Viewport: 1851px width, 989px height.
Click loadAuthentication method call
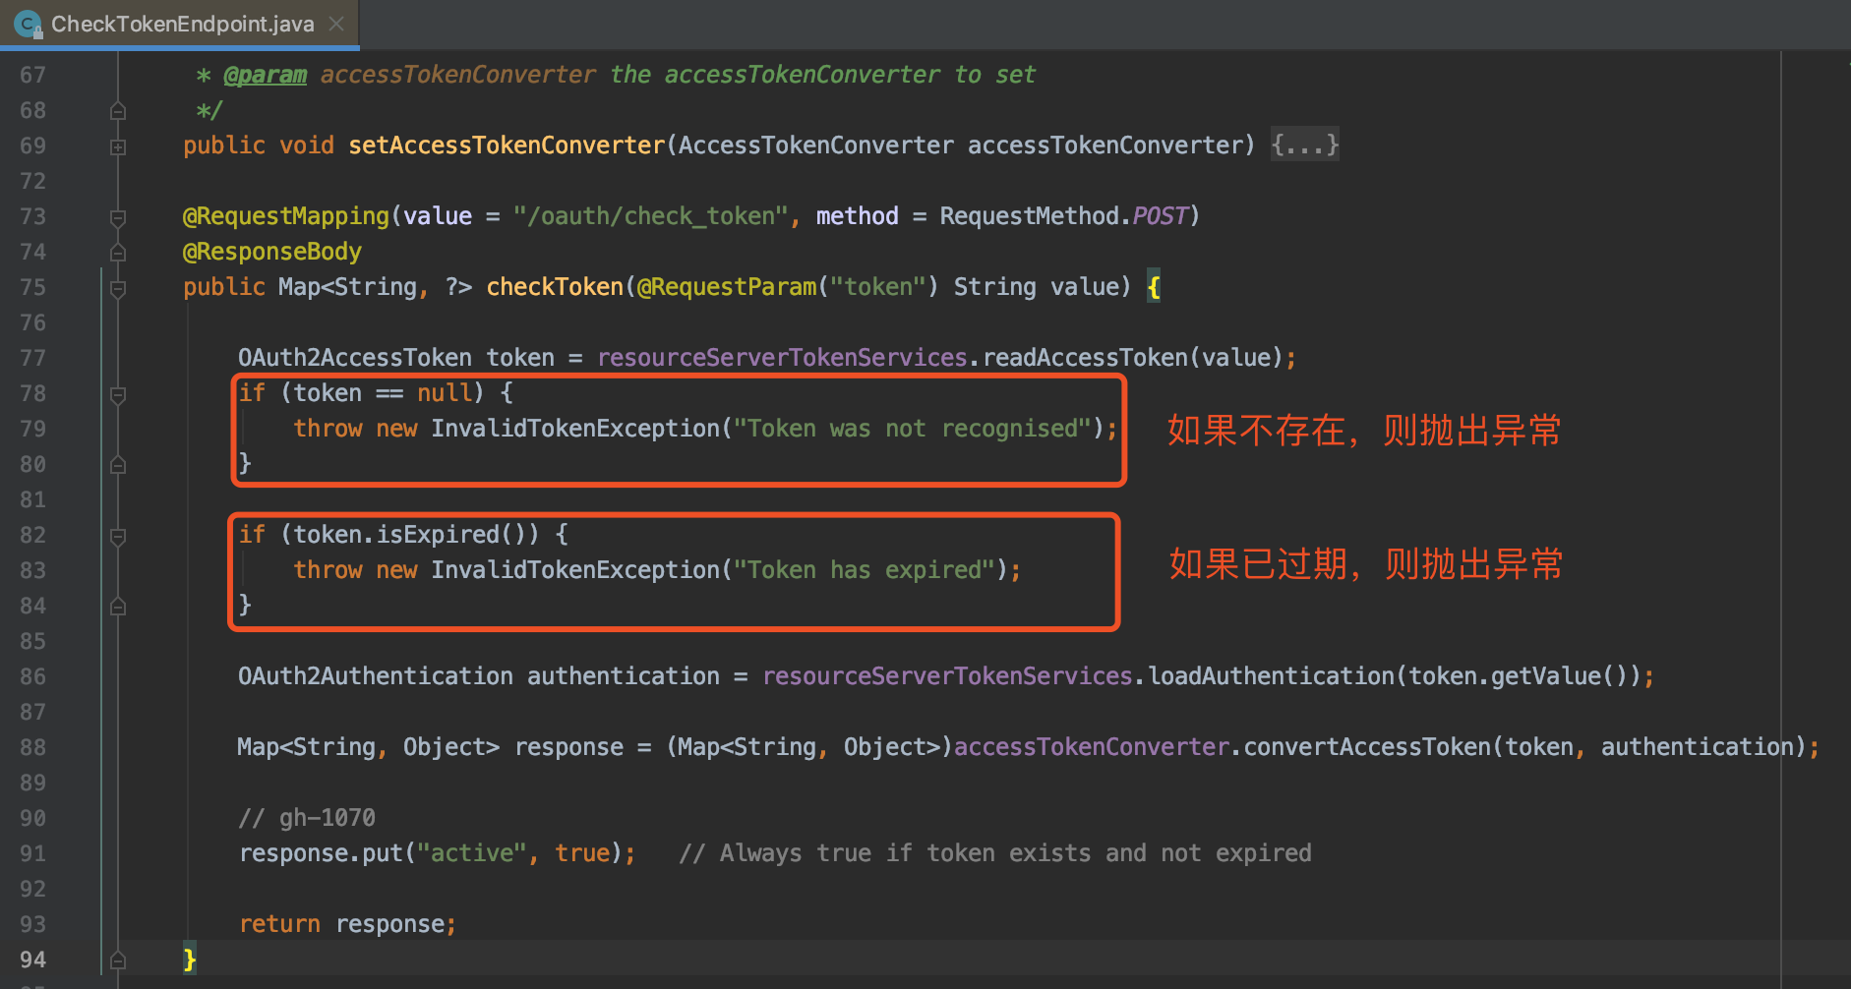click(1271, 676)
